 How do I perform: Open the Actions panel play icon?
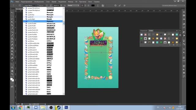pos(184,69)
